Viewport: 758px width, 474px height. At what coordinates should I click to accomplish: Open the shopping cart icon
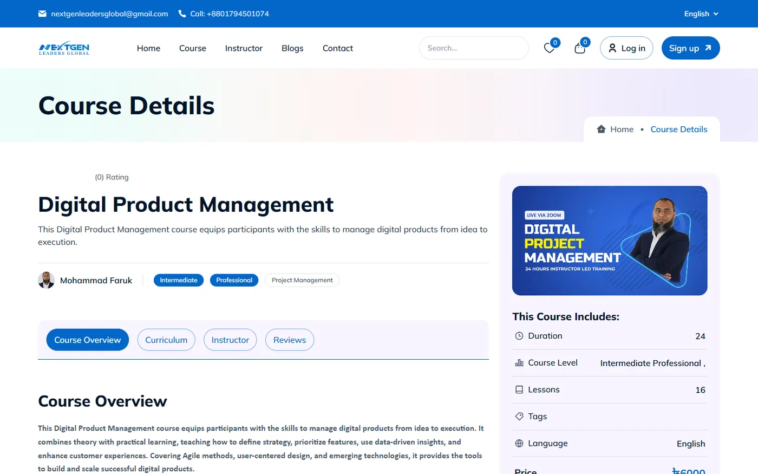(x=580, y=48)
